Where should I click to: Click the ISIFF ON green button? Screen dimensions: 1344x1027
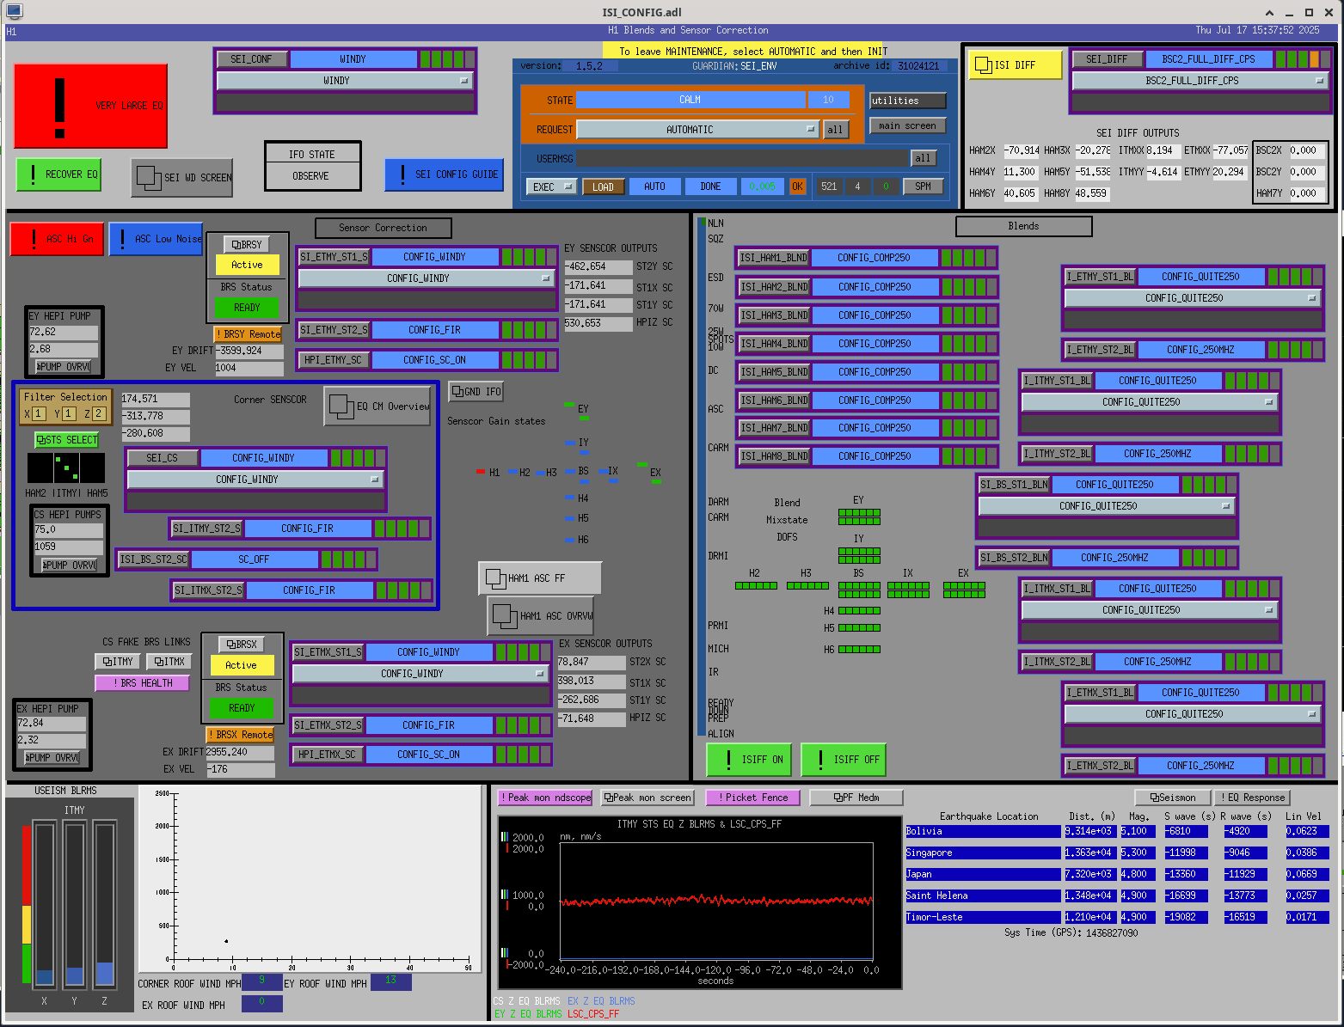click(749, 760)
